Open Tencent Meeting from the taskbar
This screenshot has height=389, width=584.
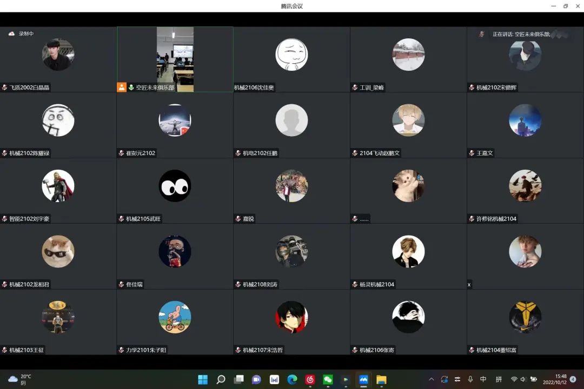click(363, 379)
